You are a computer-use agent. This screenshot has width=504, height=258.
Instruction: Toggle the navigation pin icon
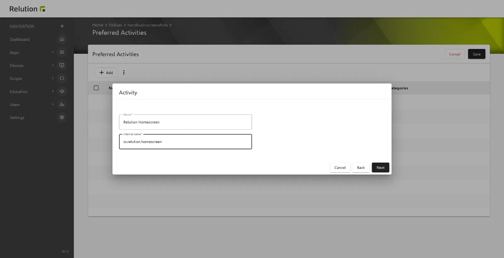click(62, 26)
